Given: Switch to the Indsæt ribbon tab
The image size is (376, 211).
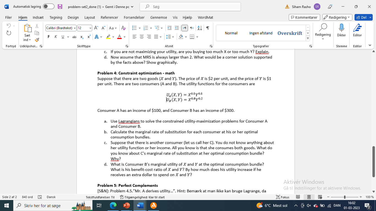Looking at the screenshot, I should tap(38, 17).
